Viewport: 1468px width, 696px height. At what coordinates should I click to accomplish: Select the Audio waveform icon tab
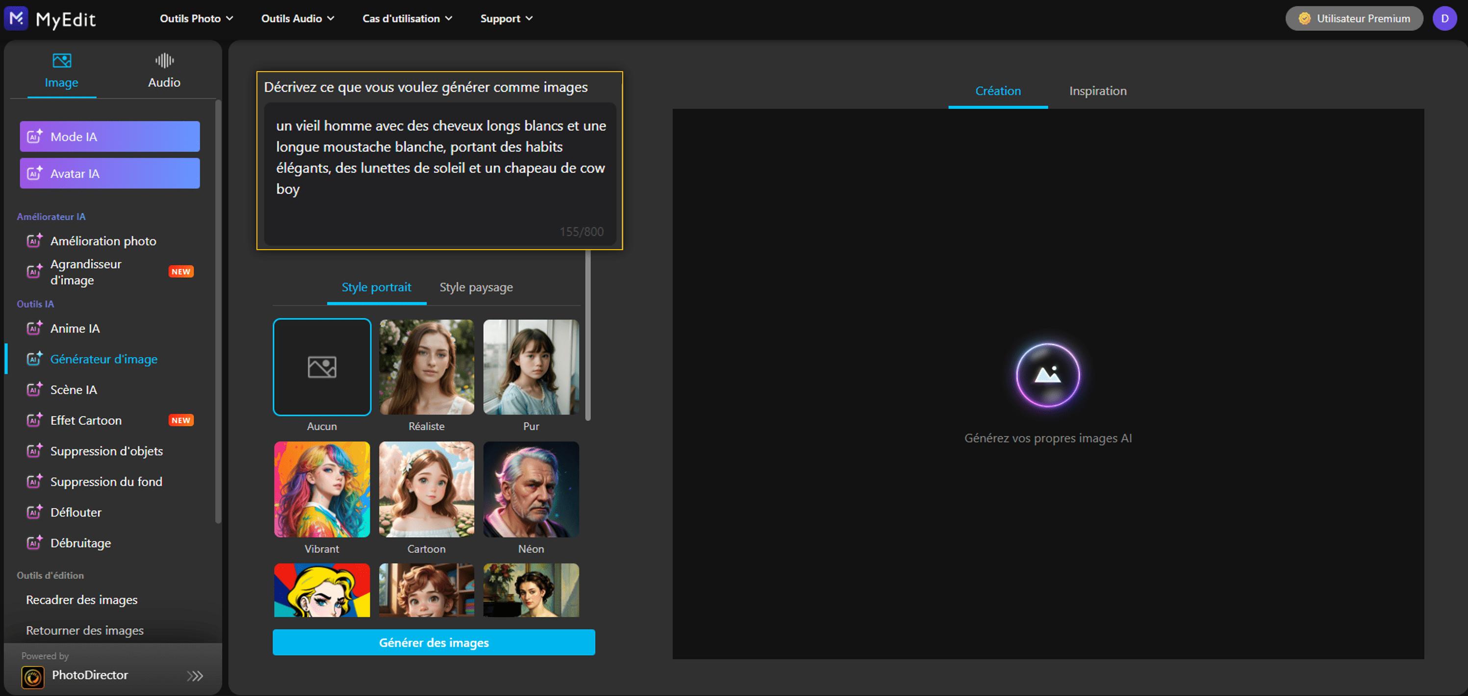[164, 61]
